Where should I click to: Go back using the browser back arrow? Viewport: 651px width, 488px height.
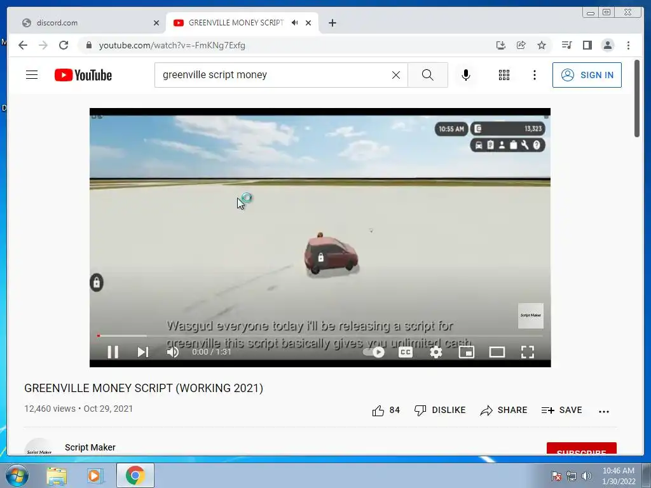point(23,45)
